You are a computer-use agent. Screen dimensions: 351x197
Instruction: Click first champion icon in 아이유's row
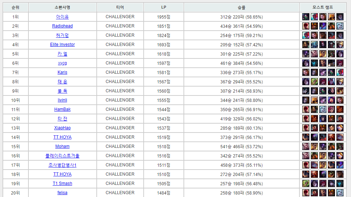click(306, 17)
